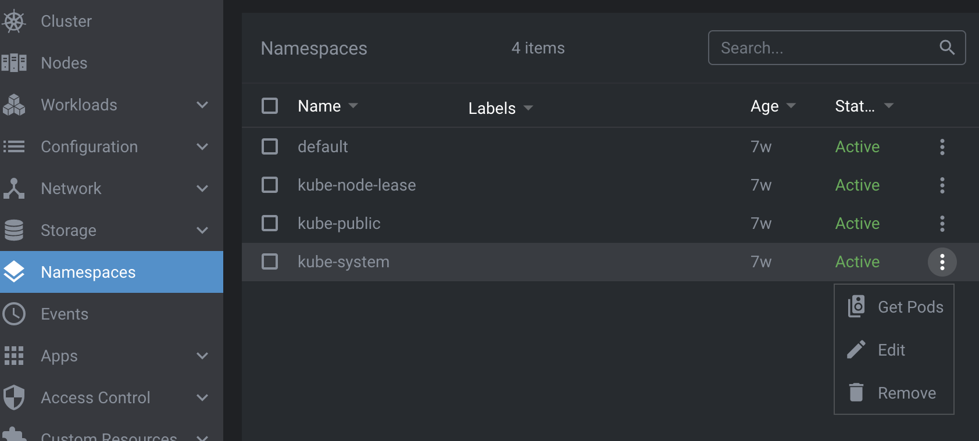Click Remove for the kube-system namespace
The height and width of the screenshot is (441, 979).
[x=906, y=393]
